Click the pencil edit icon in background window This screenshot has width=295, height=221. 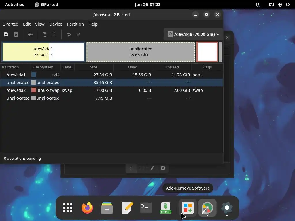(x=152, y=168)
